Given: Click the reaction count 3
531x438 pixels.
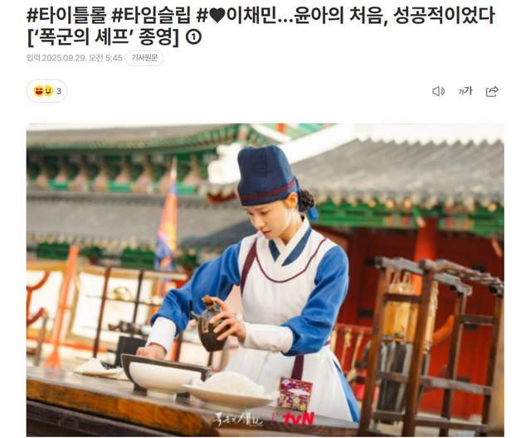Looking at the screenshot, I should pyautogui.click(x=59, y=91).
